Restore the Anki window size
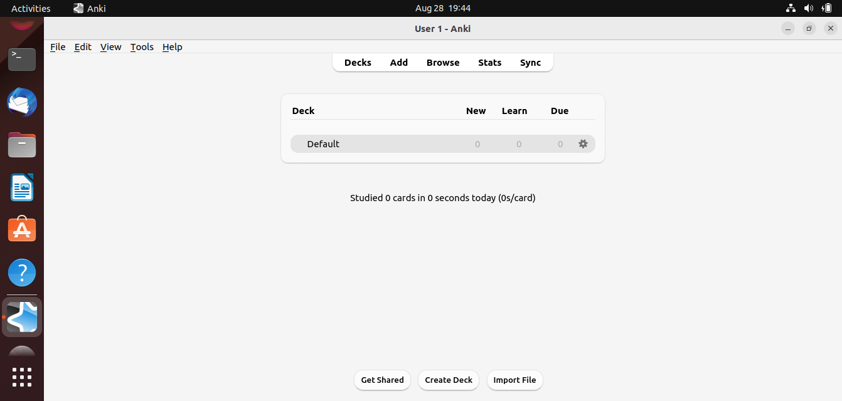Screen dimensions: 842x401 [x=809, y=28]
